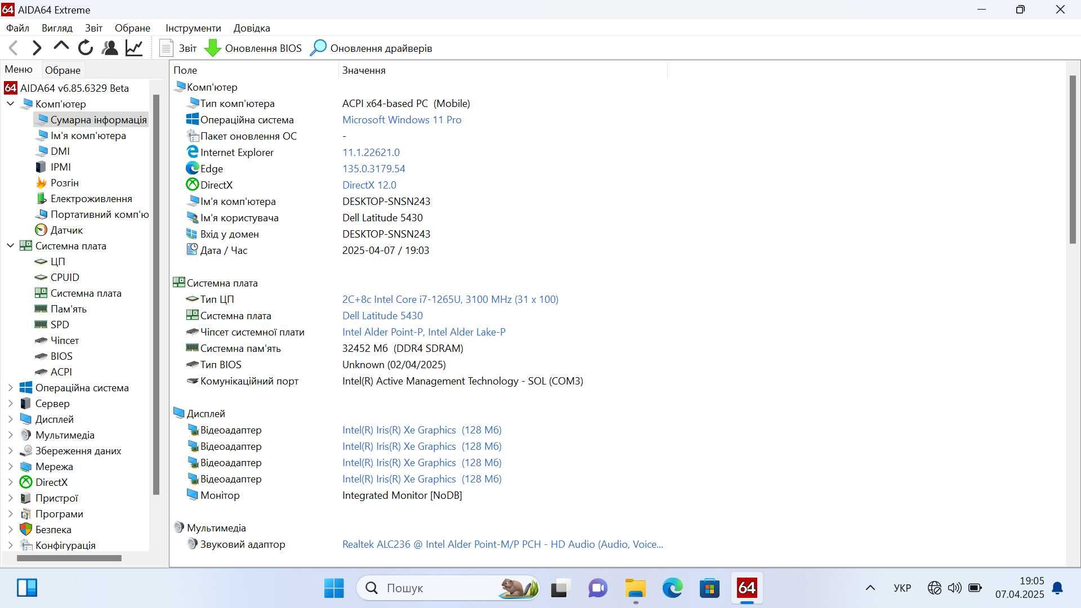Expand the Пристрої tree node
This screenshot has height=608, width=1081.
(x=10, y=498)
